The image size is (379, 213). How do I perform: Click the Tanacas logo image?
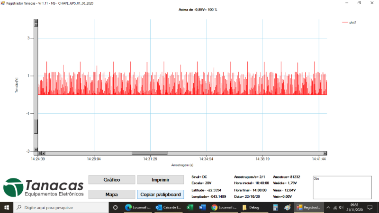pos(44,188)
